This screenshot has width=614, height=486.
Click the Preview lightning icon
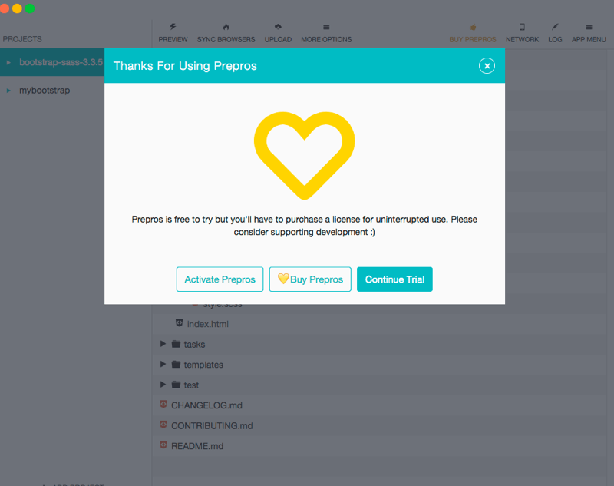(x=173, y=27)
